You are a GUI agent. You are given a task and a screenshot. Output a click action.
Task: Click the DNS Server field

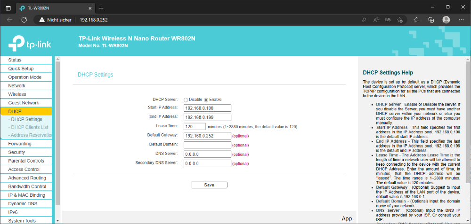207,154
